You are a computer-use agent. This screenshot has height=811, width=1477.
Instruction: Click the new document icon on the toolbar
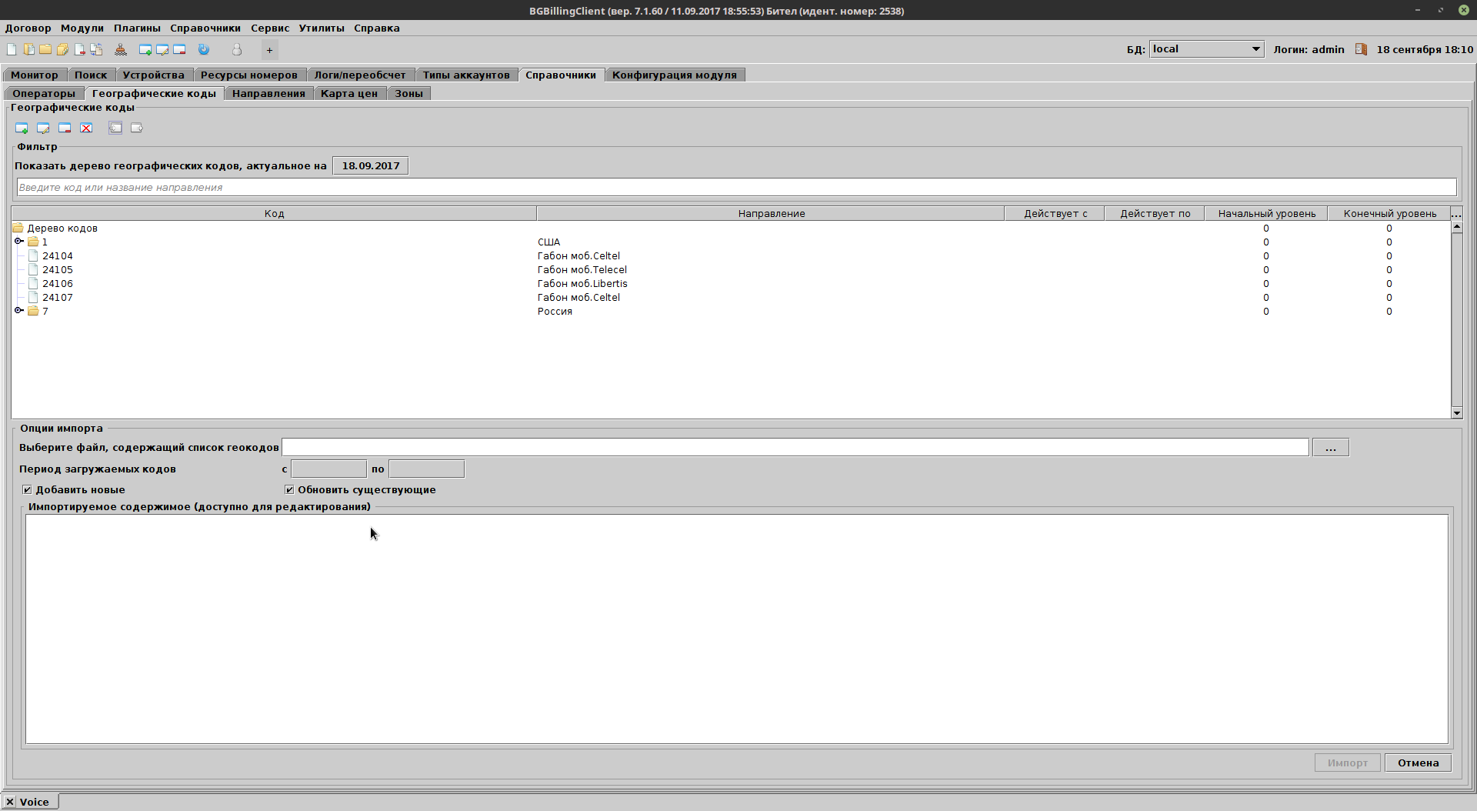(x=12, y=49)
